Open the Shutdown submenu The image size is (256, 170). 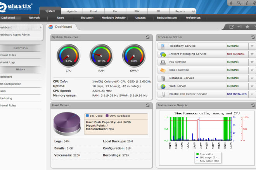coord(87,18)
